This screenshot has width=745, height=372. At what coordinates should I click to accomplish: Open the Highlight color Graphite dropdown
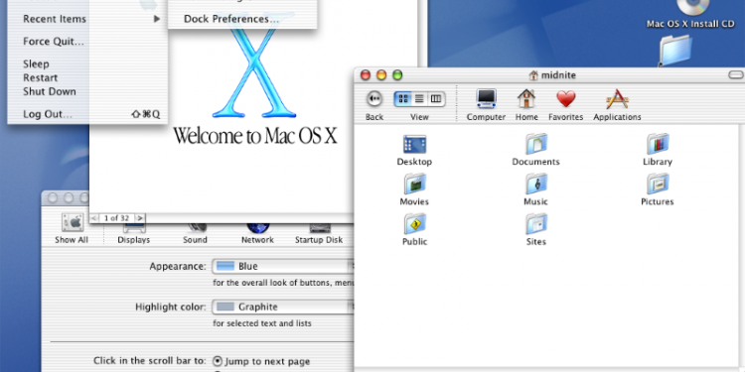284,307
